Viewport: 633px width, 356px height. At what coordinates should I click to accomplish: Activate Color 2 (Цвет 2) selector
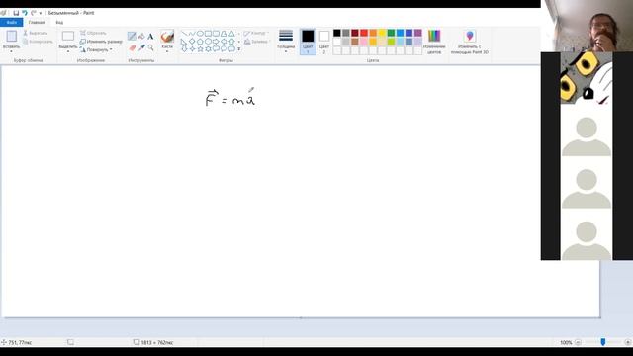(324, 42)
